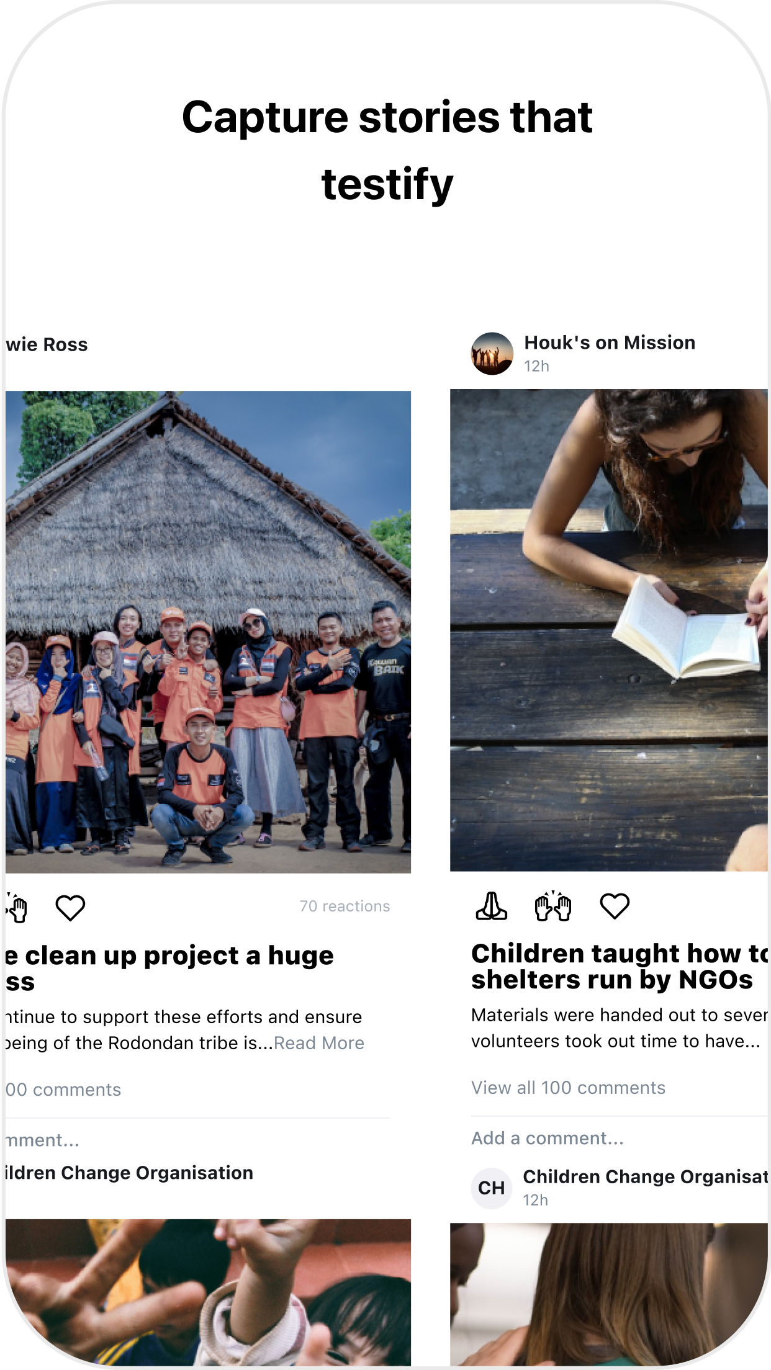View all 100 comments on reading post
The image size is (771, 1370).
[568, 1088]
